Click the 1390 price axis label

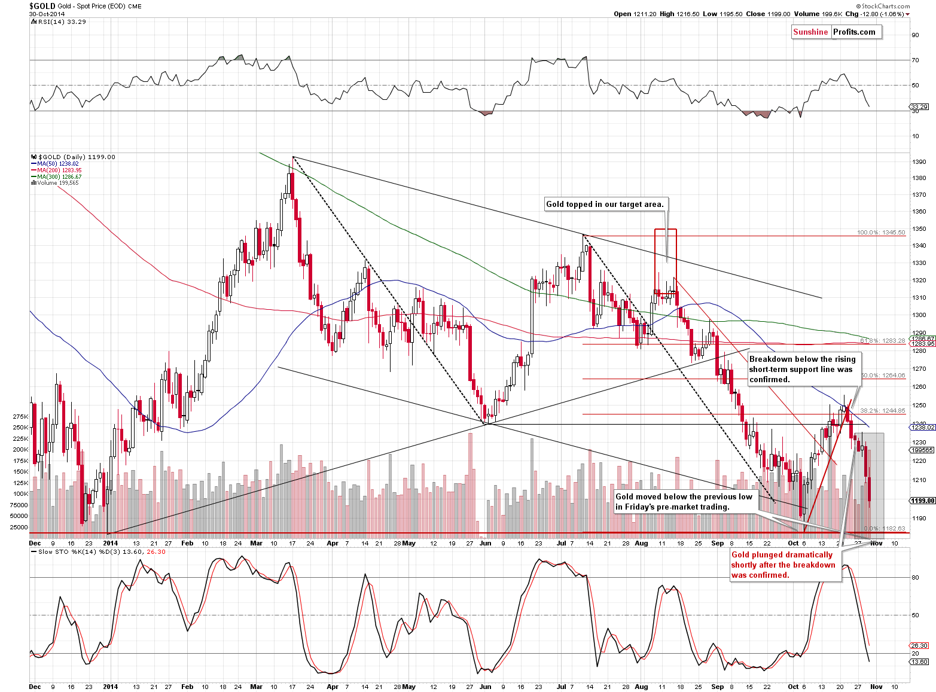coord(919,161)
